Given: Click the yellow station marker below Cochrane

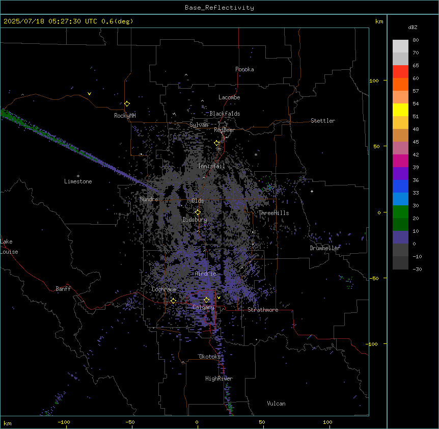Looking at the screenshot, I should click(173, 301).
